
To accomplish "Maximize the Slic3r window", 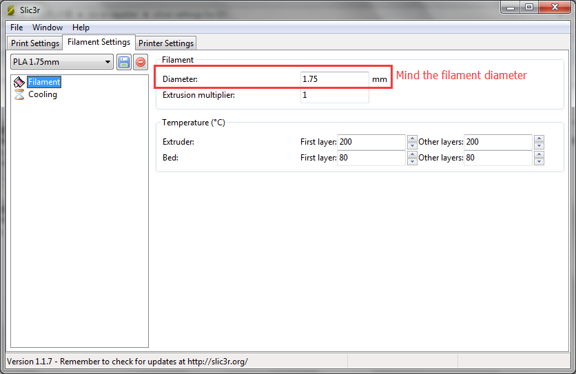I will coord(529,8).
